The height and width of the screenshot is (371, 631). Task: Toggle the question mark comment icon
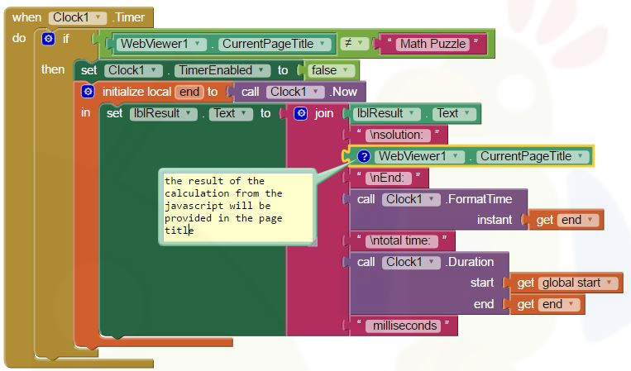click(x=363, y=156)
